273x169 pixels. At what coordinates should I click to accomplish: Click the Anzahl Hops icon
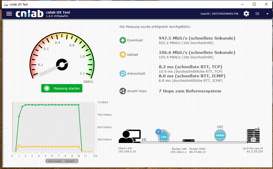(x=123, y=91)
